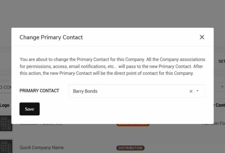Open the Quick Company Name row

[42, 148]
